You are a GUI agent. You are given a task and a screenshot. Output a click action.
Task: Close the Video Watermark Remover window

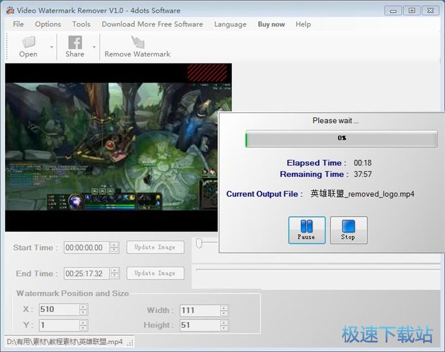coord(431,11)
